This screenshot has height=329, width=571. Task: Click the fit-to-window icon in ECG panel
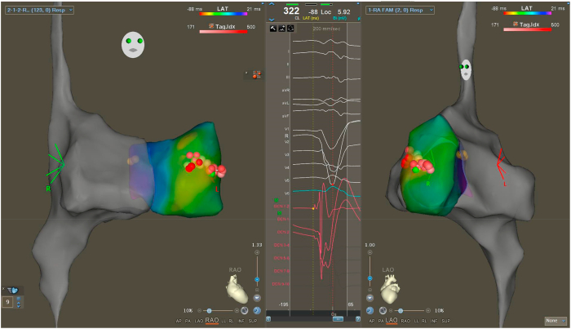pos(290,29)
